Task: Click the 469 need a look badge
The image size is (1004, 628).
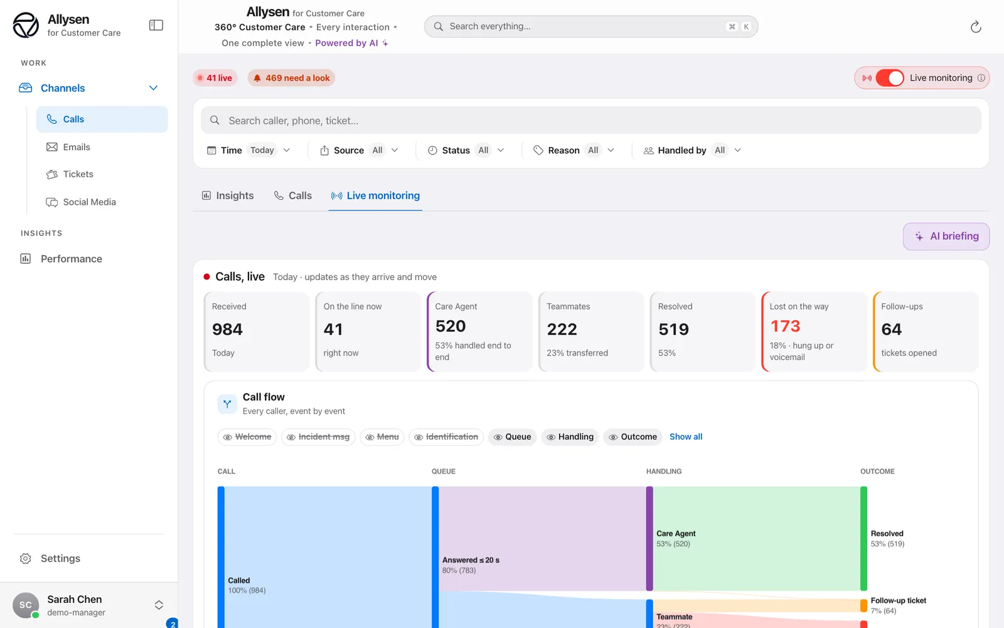Action: (291, 78)
